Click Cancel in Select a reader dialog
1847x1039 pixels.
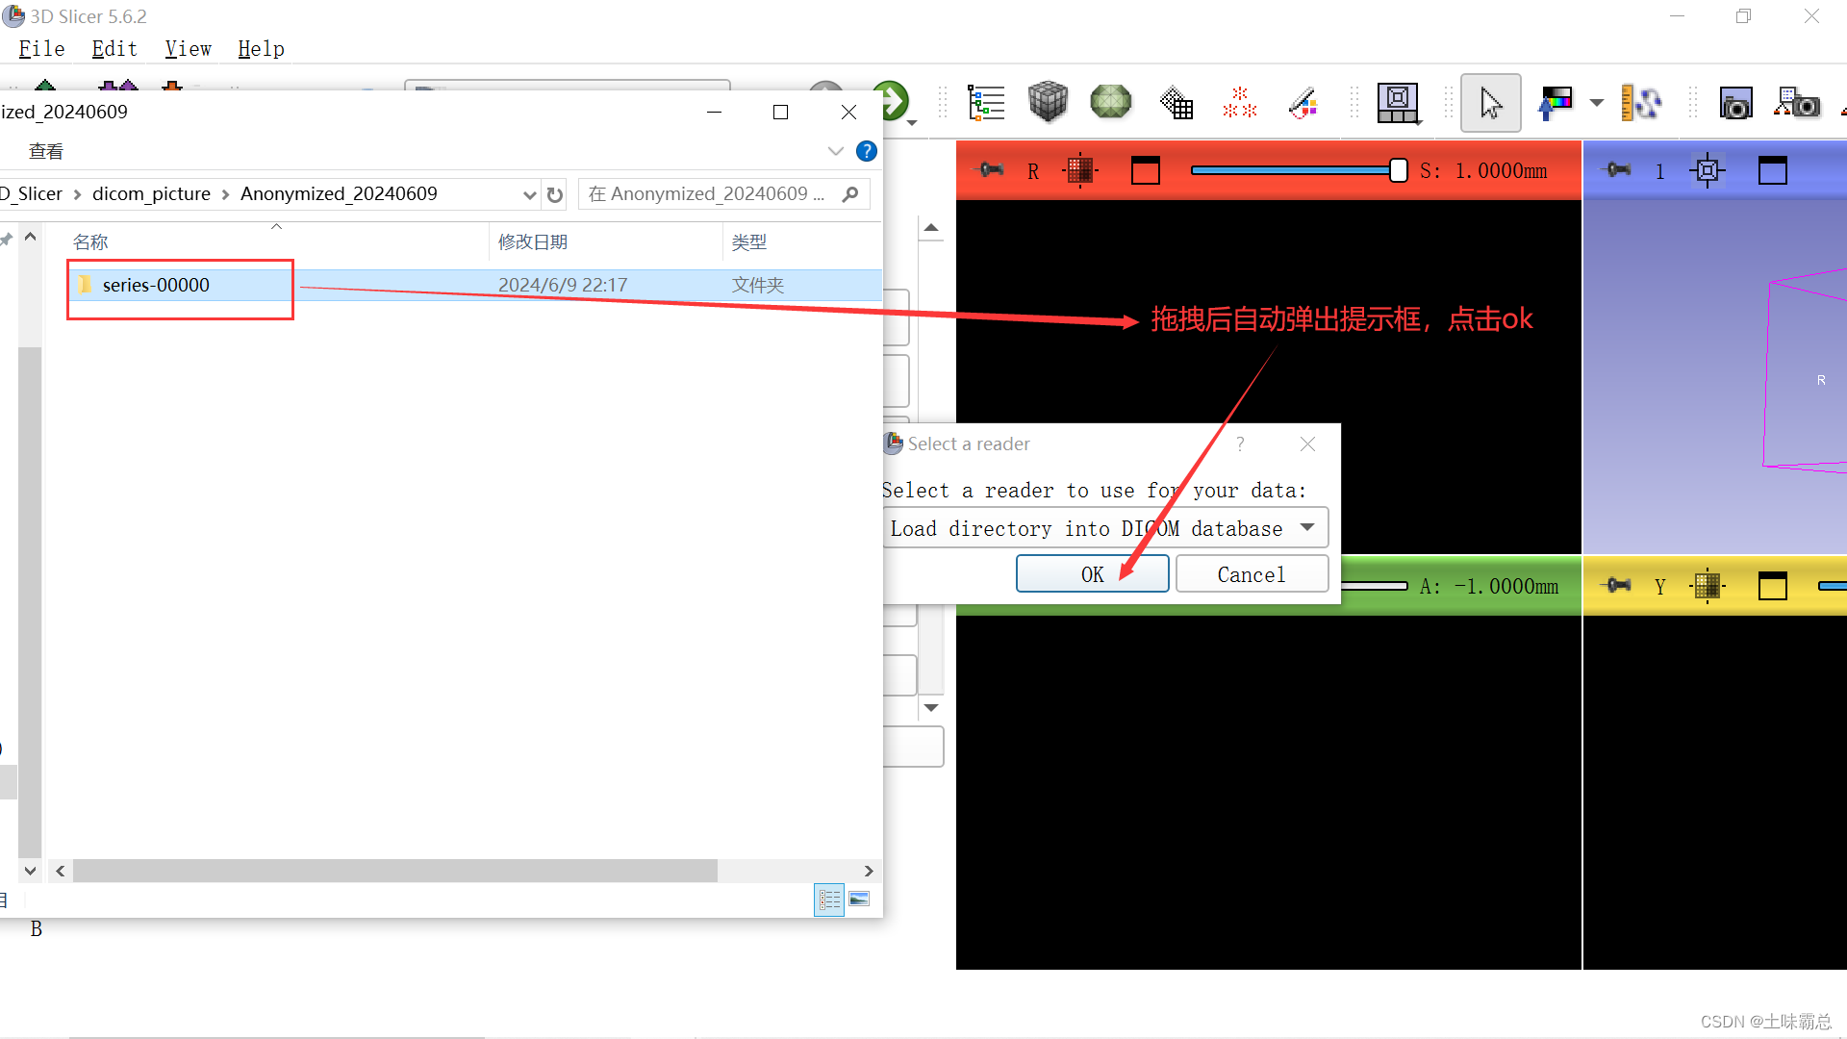1251,574
